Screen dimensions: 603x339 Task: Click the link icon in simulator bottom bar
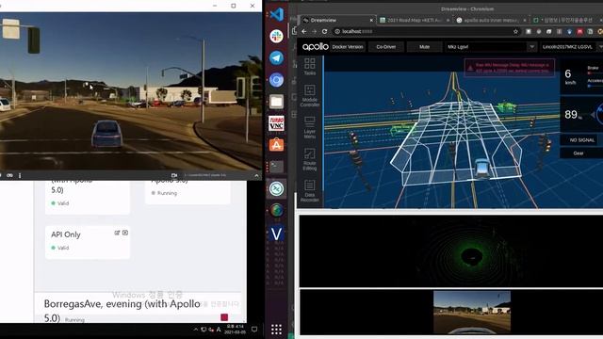[x=9, y=175]
